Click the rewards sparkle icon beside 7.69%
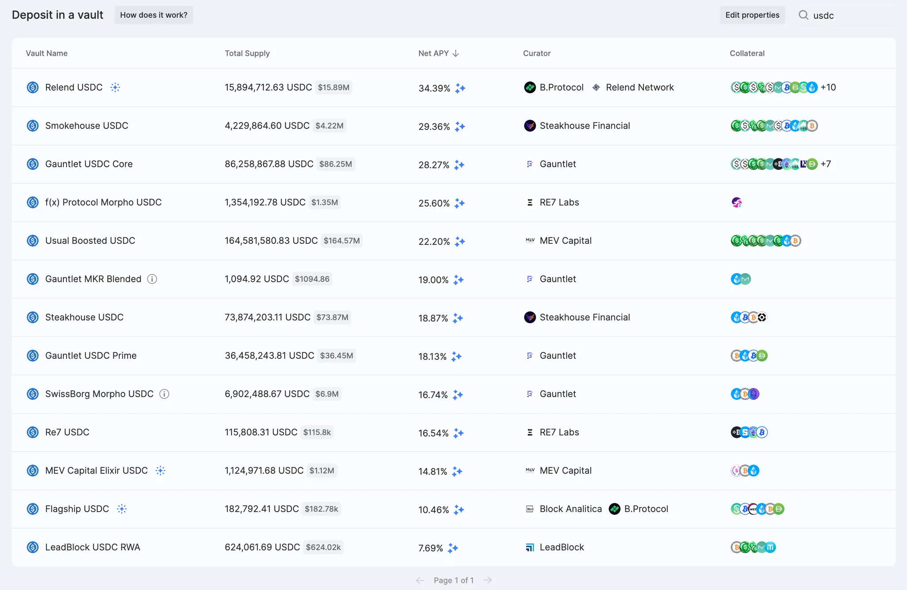The height and width of the screenshot is (590, 907). [453, 548]
